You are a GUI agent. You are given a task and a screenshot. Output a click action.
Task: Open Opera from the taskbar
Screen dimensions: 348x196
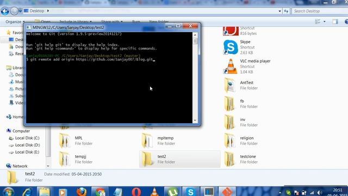(x=136, y=192)
